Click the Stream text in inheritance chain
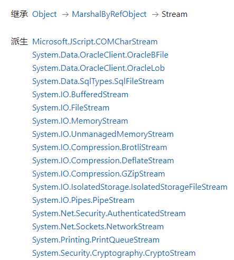234x260 pixels. click(x=174, y=14)
